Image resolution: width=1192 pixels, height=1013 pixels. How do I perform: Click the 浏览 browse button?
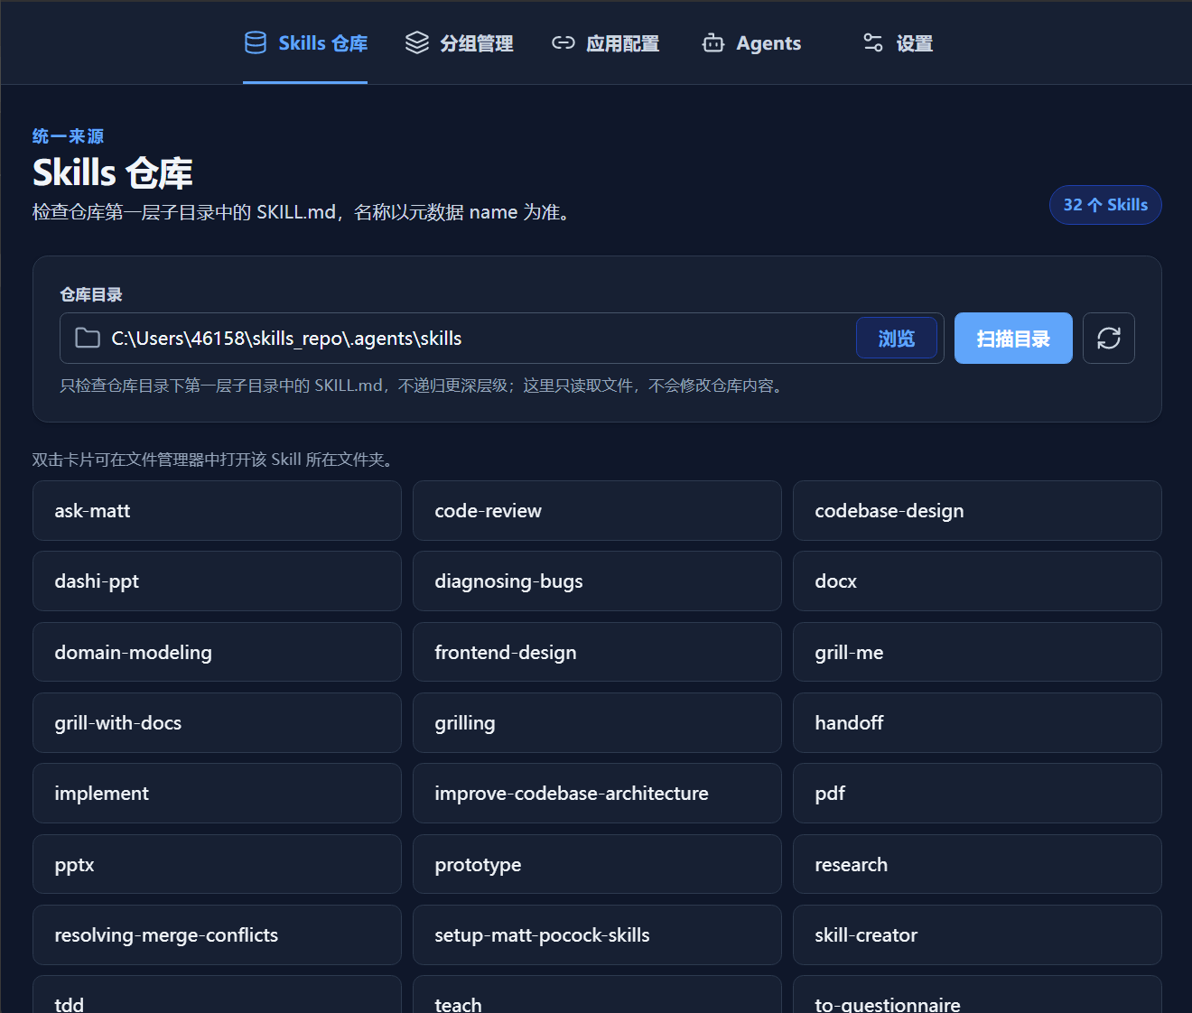pyautogui.click(x=896, y=339)
